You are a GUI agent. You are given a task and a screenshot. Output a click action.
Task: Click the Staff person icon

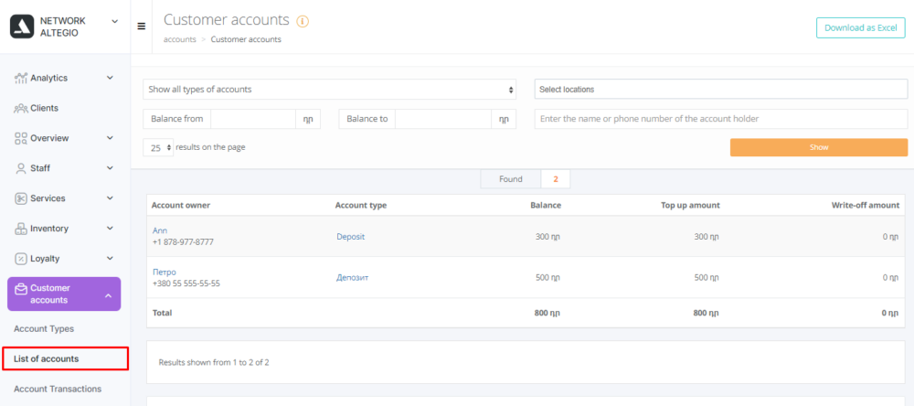(21, 169)
